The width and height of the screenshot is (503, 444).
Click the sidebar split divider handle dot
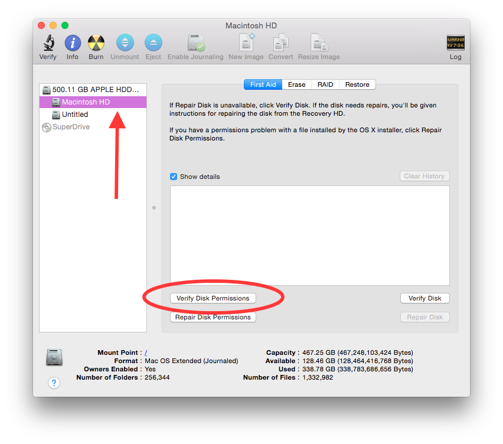pos(154,208)
